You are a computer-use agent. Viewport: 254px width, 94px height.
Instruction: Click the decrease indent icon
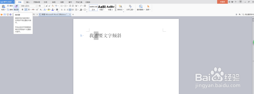click(70, 6)
